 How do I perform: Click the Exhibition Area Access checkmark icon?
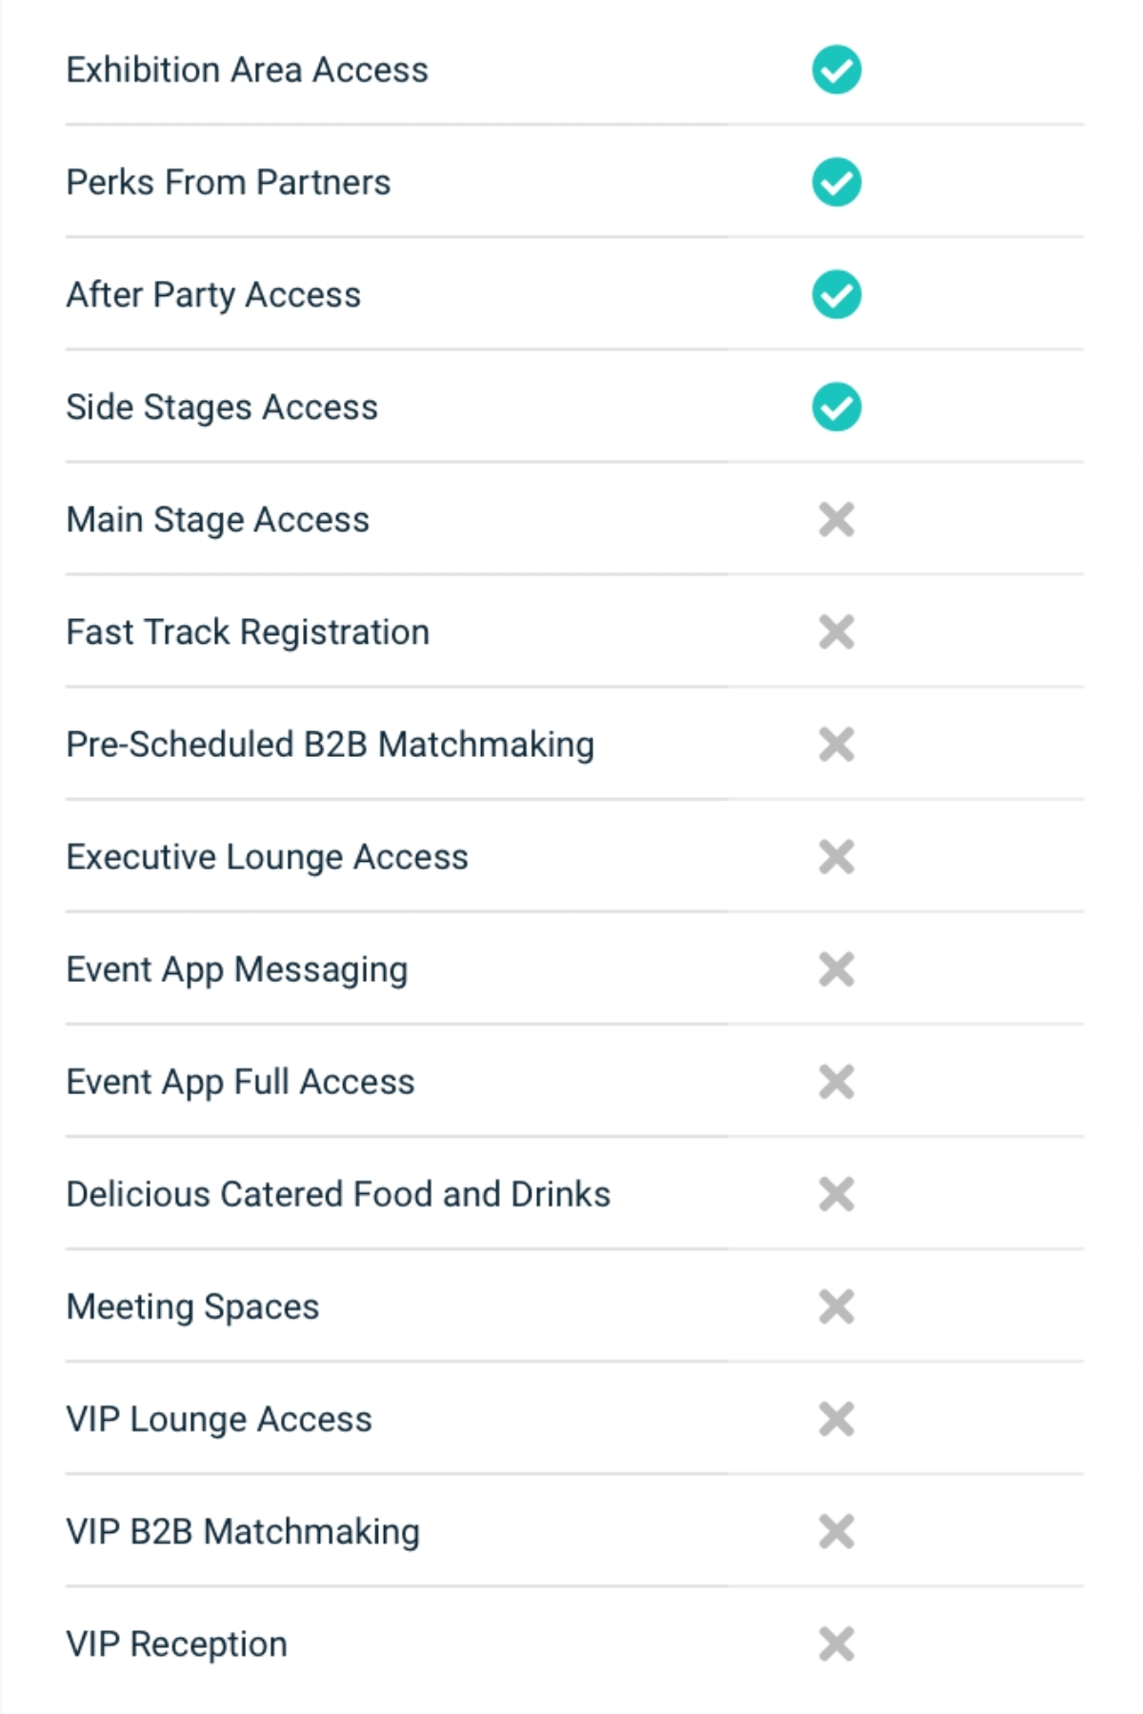pos(836,70)
